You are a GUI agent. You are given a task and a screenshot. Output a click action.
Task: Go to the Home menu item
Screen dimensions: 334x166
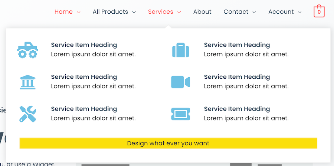(63, 12)
